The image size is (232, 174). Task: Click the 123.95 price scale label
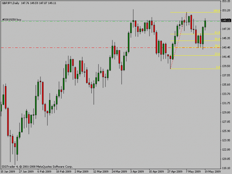click(226, 140)
